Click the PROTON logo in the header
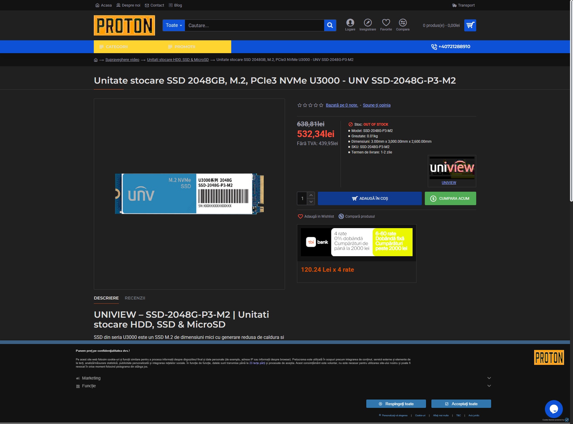This screenshot has height=424, width=573. coord(124,25)
